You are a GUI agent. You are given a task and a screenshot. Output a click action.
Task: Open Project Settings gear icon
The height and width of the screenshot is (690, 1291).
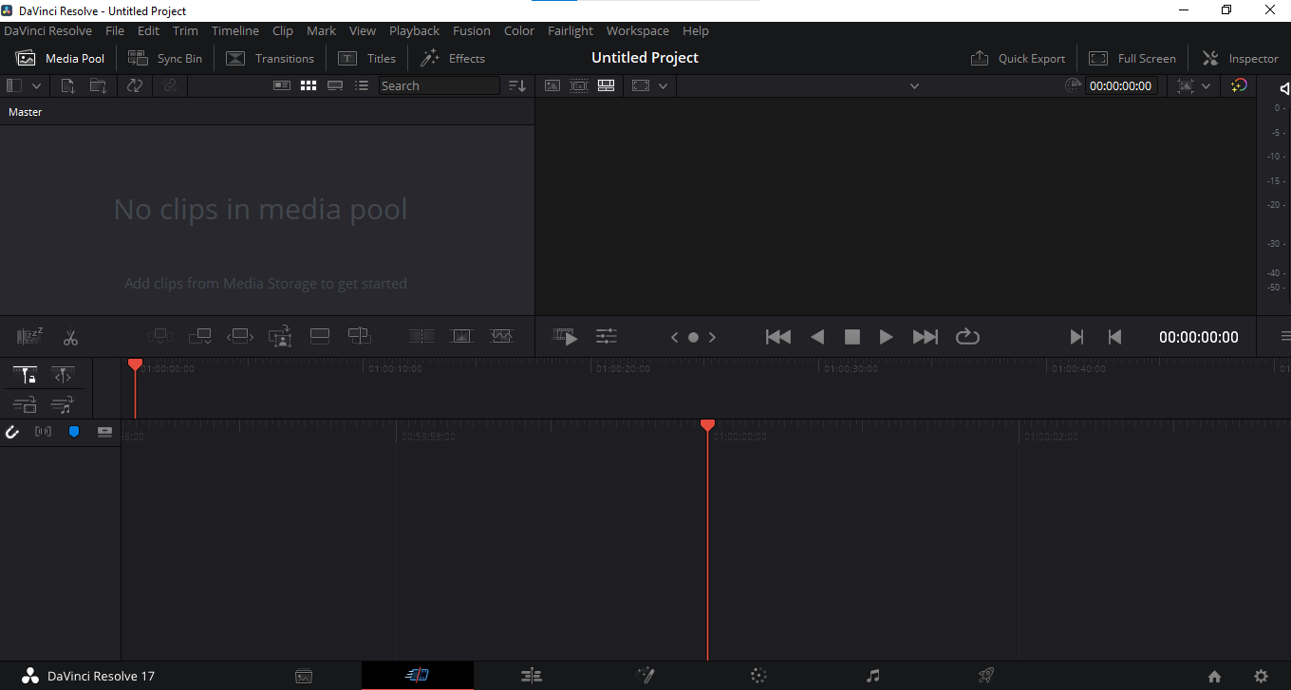[x=1261, y=677]
